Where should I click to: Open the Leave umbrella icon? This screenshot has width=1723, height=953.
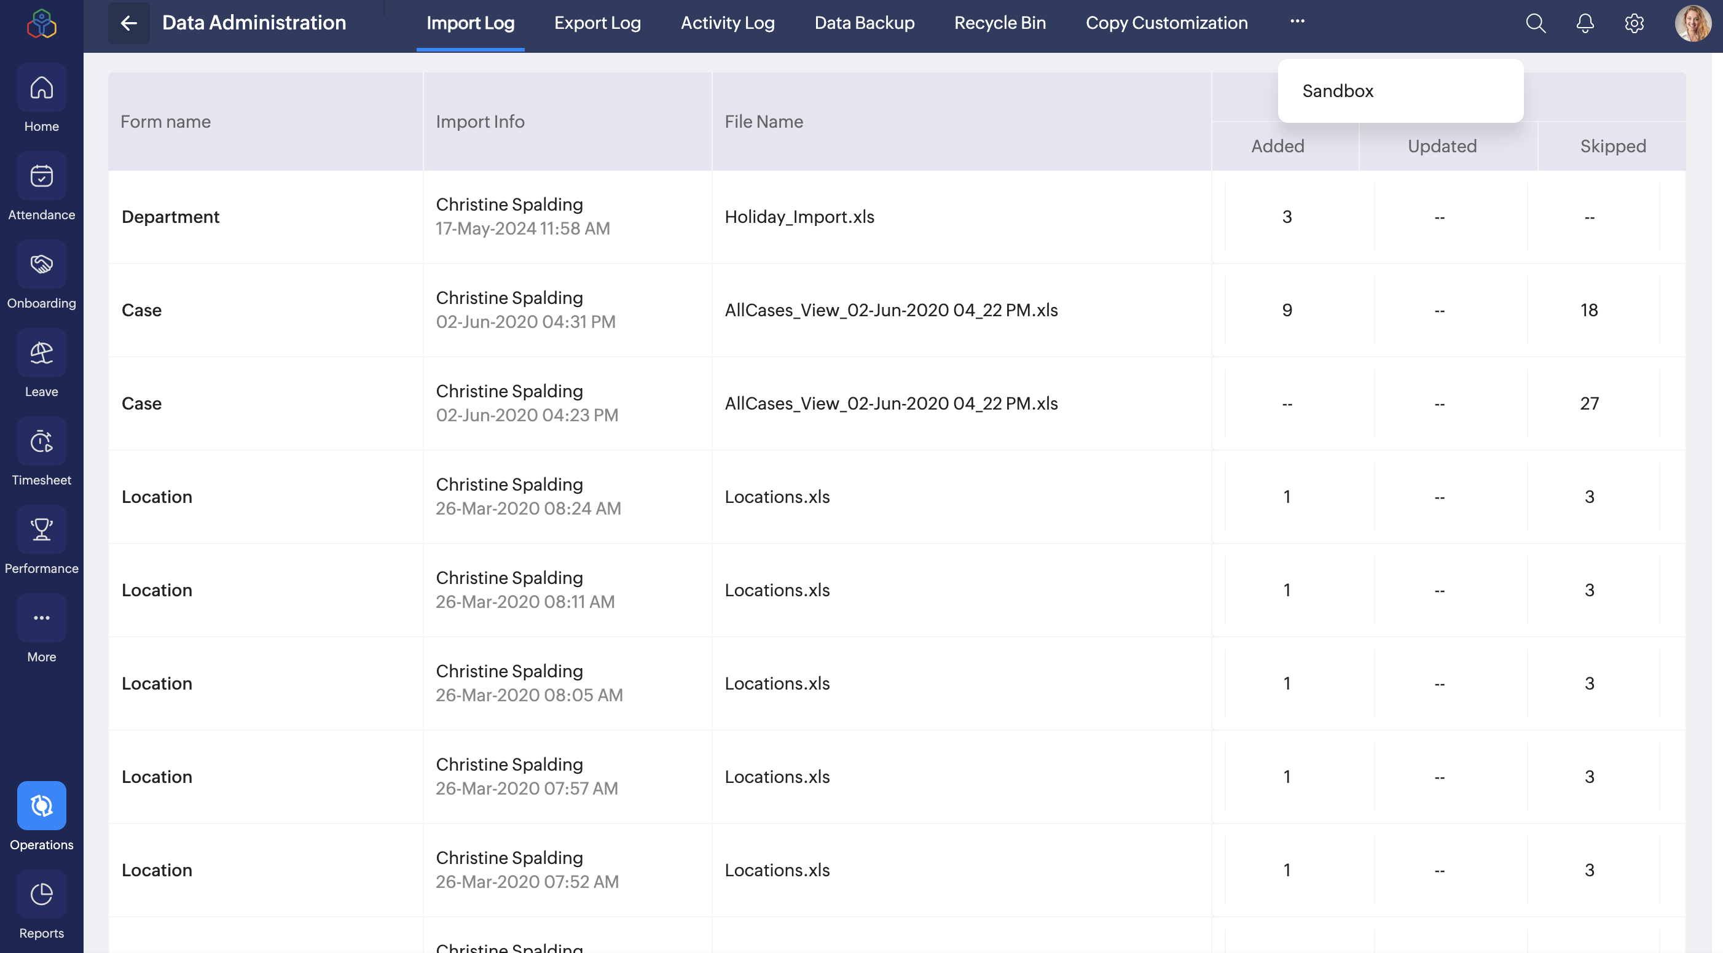(41, 353)
